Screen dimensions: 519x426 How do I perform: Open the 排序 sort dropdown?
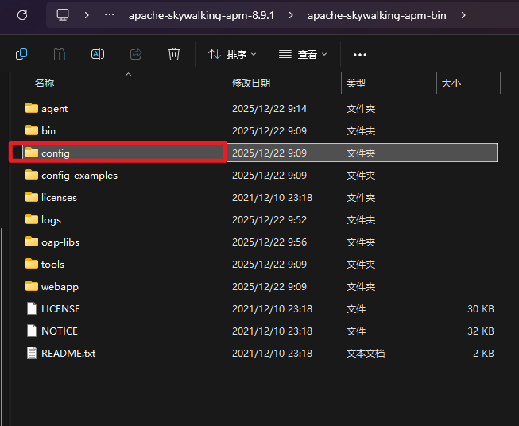[x=232, y=54]
